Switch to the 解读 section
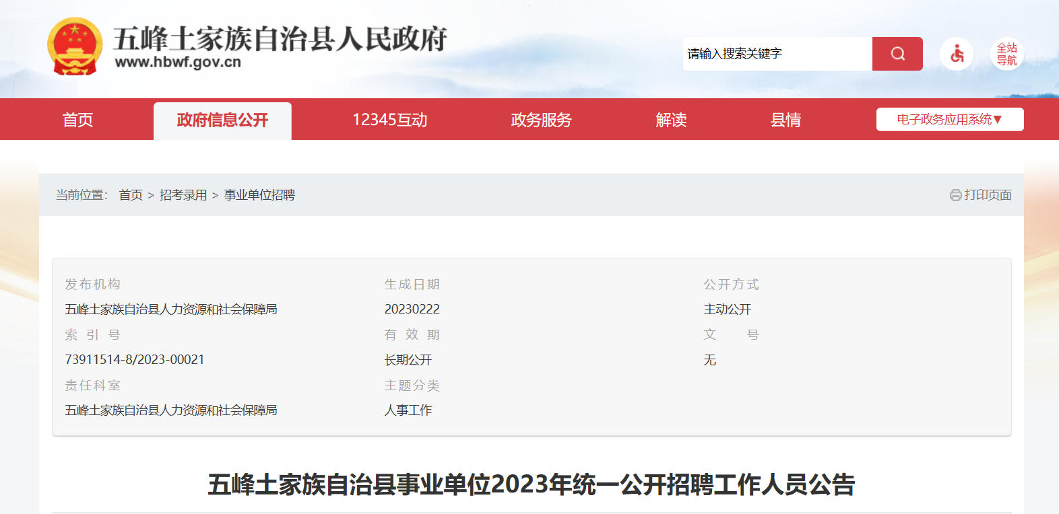Screen dimensions: 1059x514 [671, 120]
